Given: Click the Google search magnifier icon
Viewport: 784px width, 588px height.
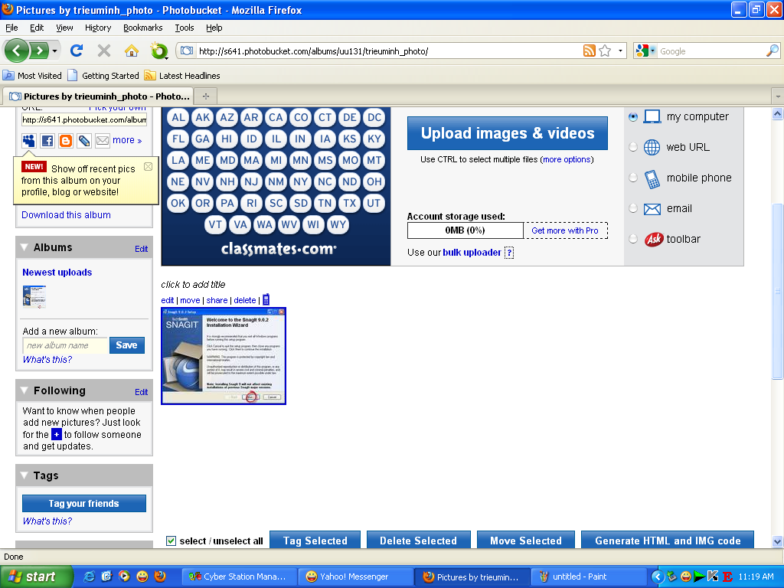Looking at the screenshot, I should (772, 51).
